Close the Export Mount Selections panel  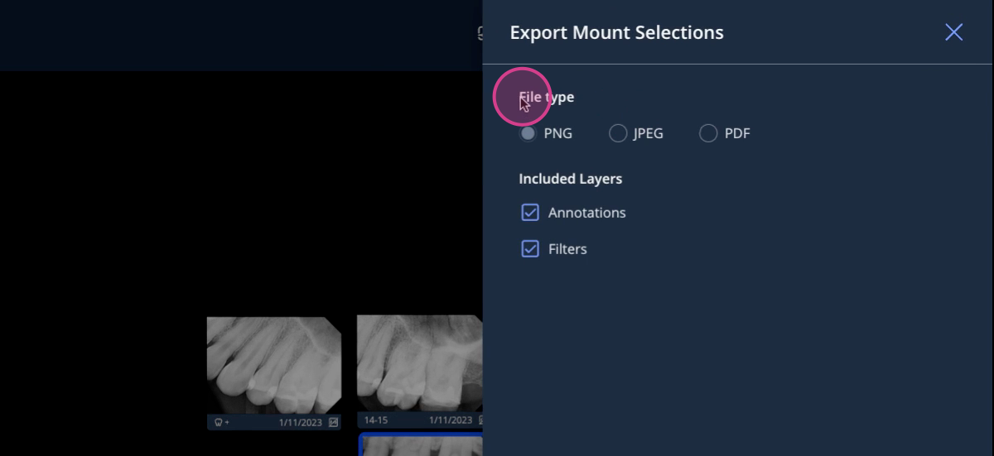point(953,32)
